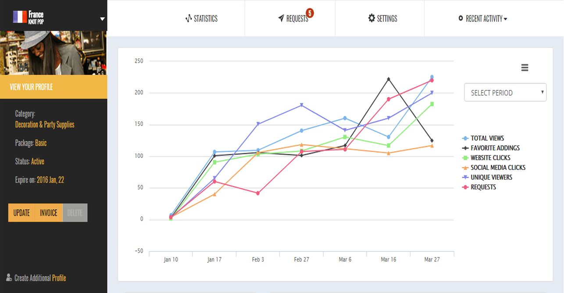Click Create Additional Profile link
564x293 pixels.
40,278
